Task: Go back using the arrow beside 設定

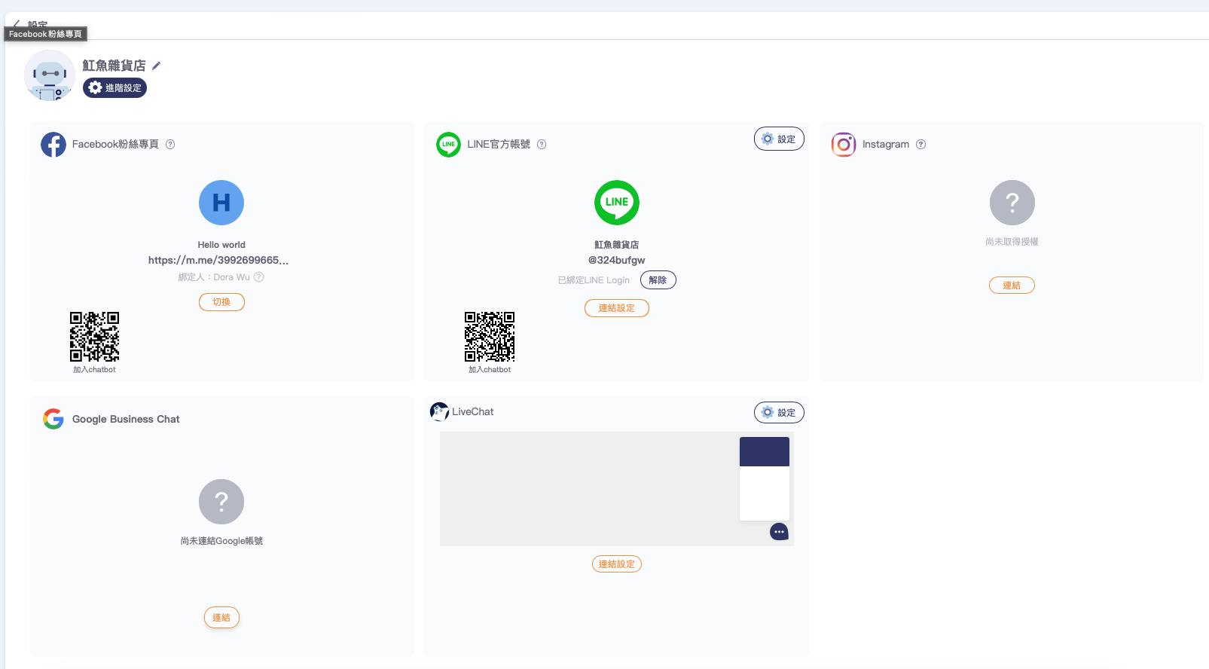Action: click(17, 24)
